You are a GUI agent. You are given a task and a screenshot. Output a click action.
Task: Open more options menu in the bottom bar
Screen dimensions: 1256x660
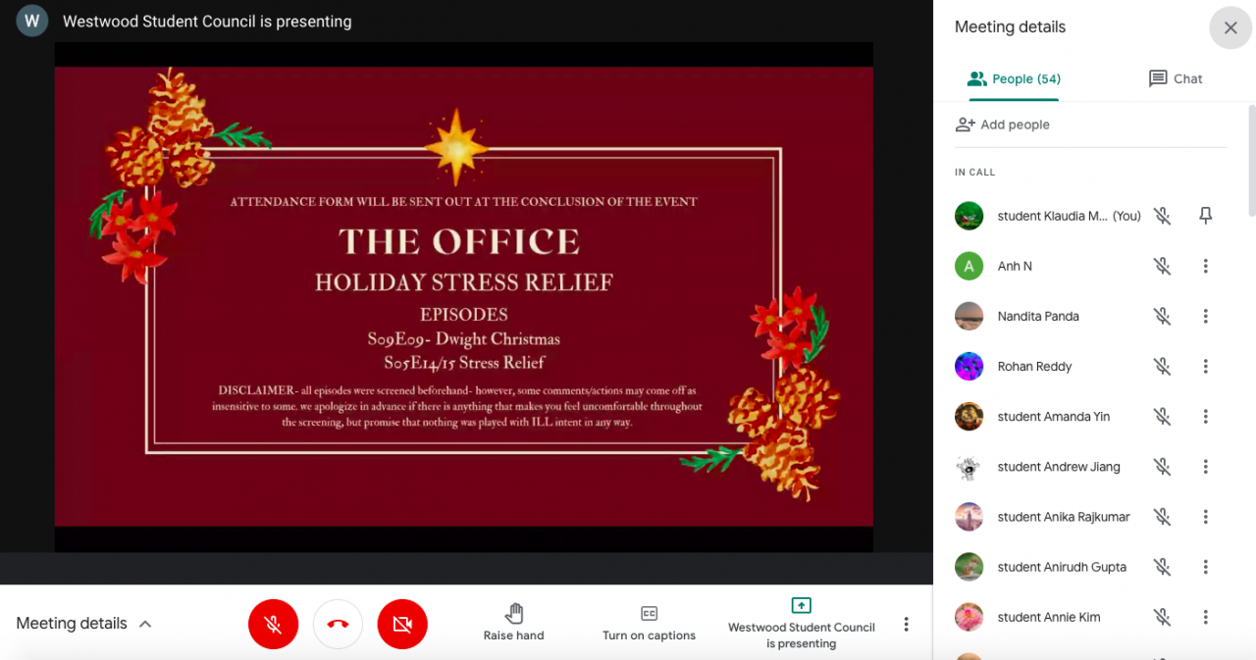tap(907, 624)
